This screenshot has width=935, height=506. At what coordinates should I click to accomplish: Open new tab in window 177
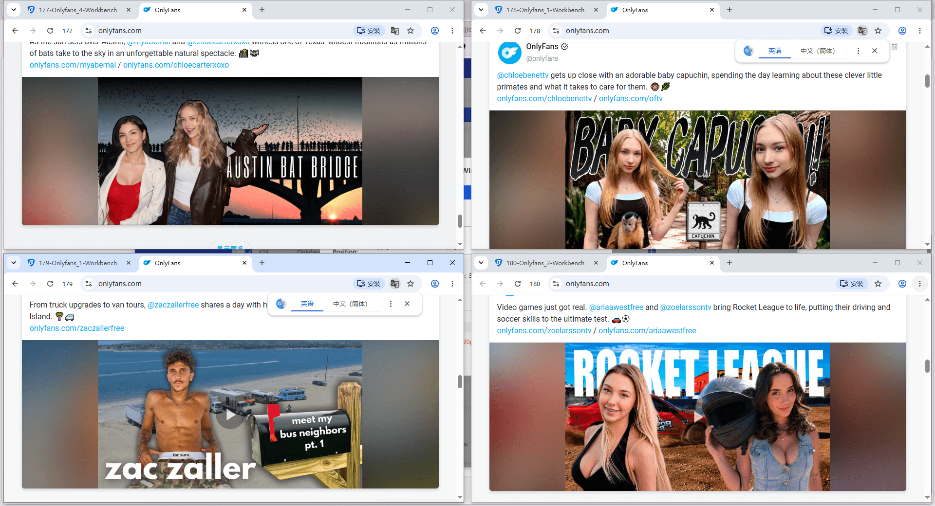pos(262,10)
